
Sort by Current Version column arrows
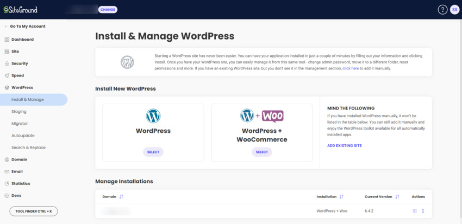[x=397, y=197]
